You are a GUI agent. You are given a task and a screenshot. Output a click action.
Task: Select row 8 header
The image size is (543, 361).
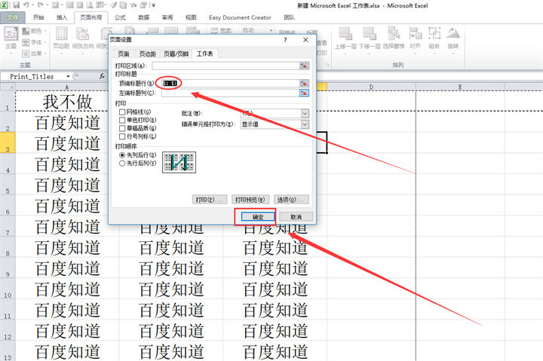coord(8,247)
